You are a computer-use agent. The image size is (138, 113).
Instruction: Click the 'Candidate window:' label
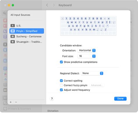[71, 46]
